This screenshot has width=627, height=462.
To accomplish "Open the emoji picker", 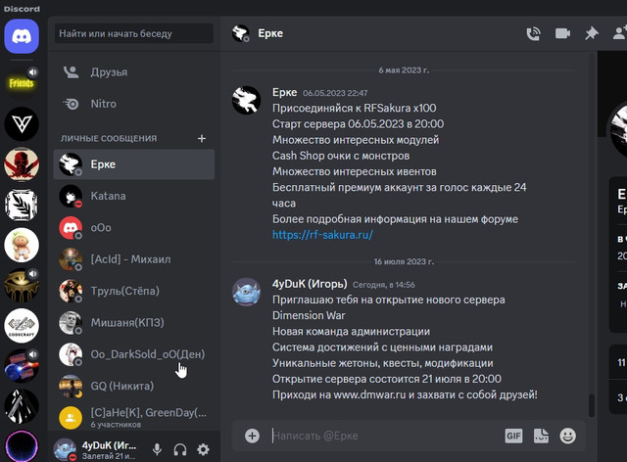I will click(x=568, y=436).
